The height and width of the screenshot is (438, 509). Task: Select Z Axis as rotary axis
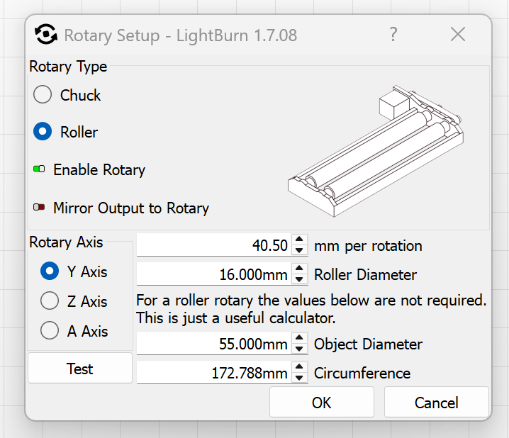pyautogui.click(x=50, y=301)
